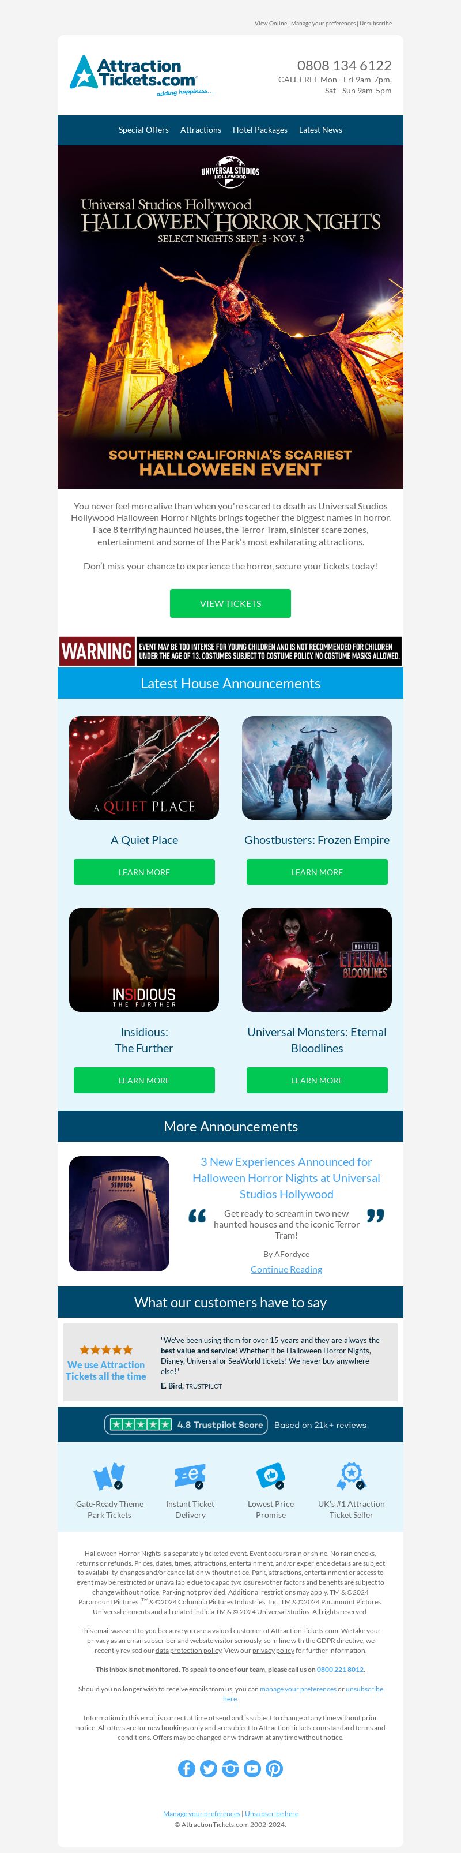This screenshot has width=461, height=1853.
Task: Click the AttractionTickets.com logo
Action: point(141,76)
